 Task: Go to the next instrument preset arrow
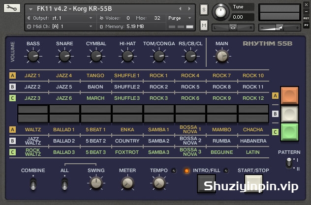(x=189, y=8)
